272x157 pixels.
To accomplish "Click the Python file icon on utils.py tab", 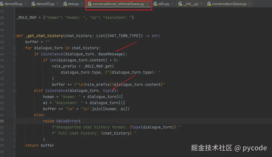I will point(155,4).
